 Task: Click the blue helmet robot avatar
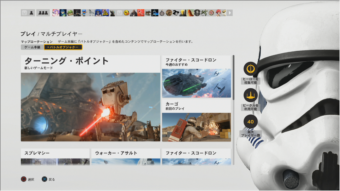click(155, 13)
